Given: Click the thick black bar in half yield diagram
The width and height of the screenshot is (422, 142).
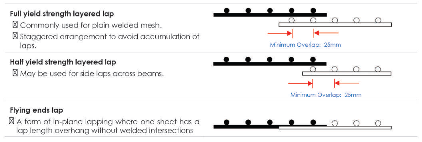Looking at the screenshot, I should click(x=270, y=64).
